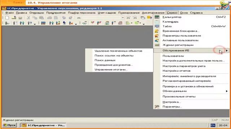Click the yellow help icon with question mark
The height and width of the screenshot is (129, 231).
pos(149,18)
